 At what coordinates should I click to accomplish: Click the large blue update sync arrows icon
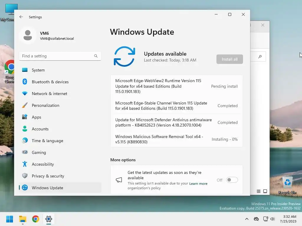tap(124, 56)
